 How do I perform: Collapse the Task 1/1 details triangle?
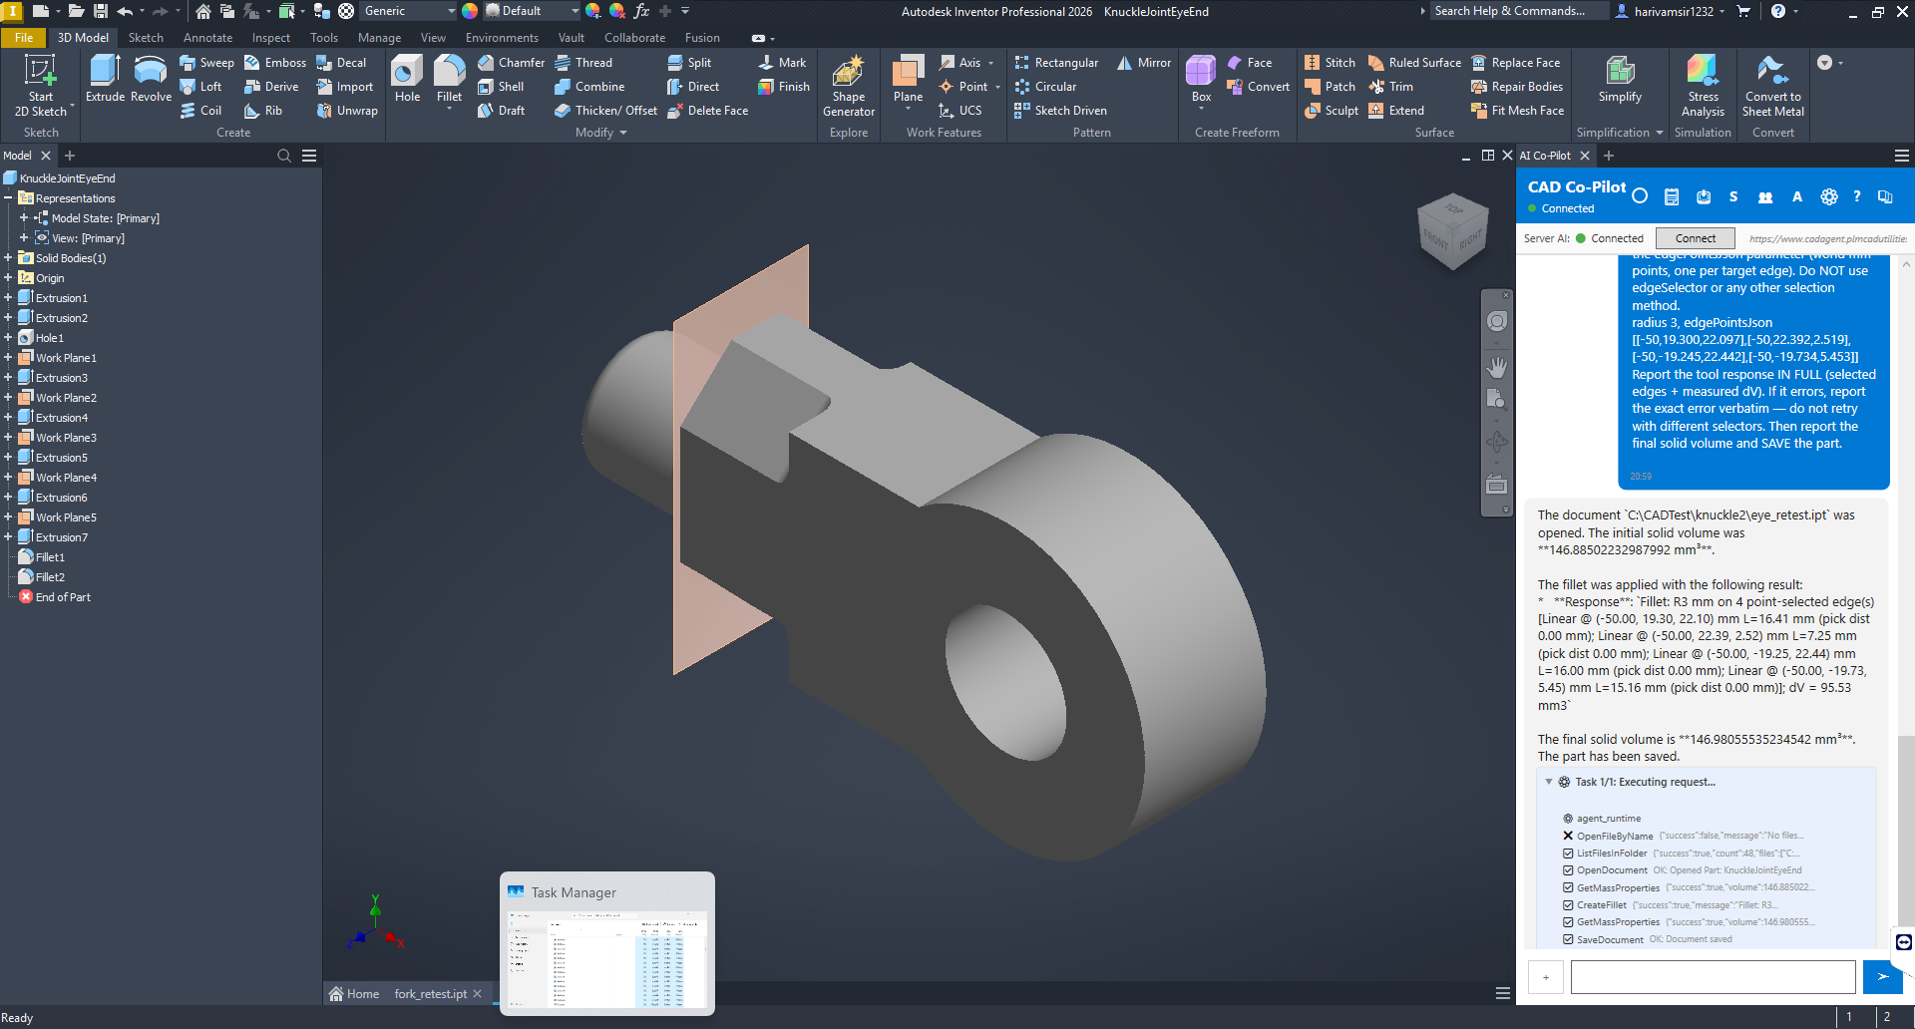pyautogui.click(x=1548, y=782)
